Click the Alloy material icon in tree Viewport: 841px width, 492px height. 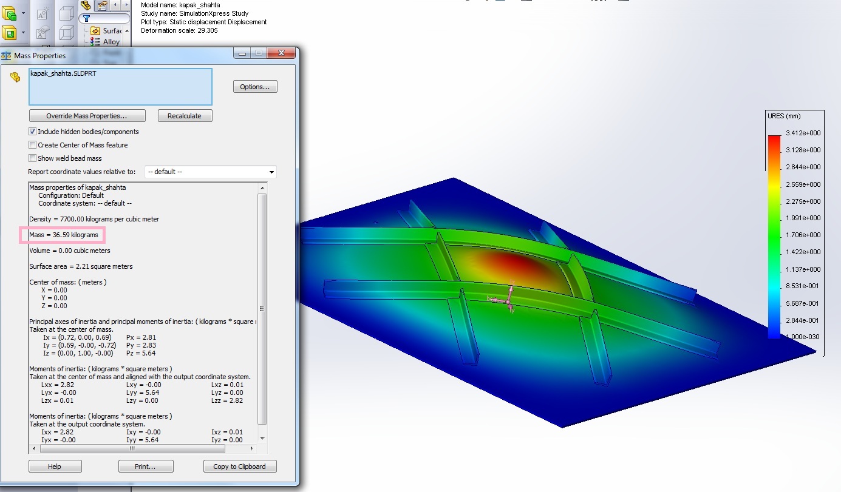[x=95, y=42]
